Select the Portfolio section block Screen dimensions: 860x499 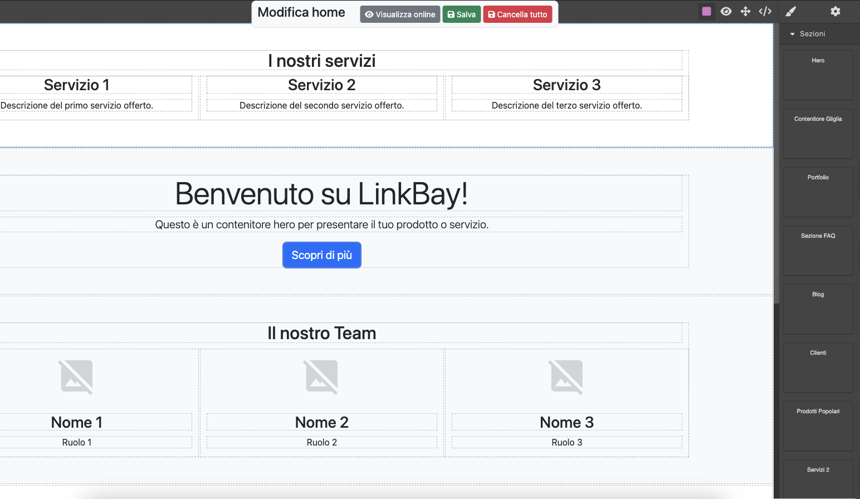[818, 192]
